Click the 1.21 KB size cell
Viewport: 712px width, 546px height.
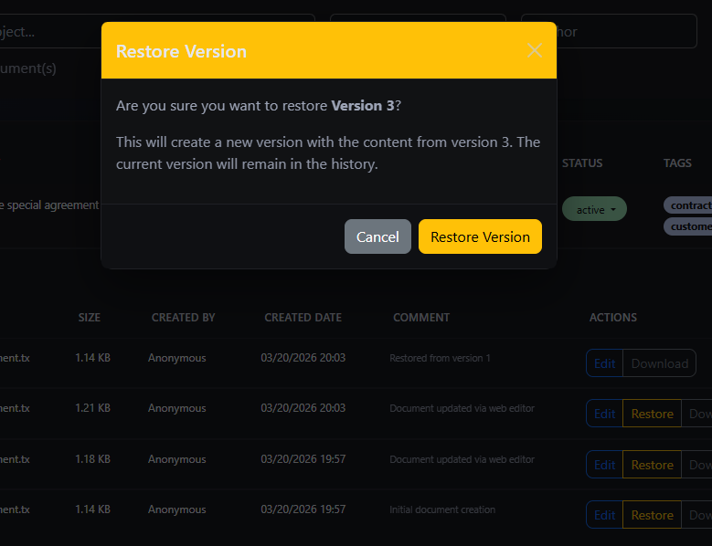tap(92, 408)
